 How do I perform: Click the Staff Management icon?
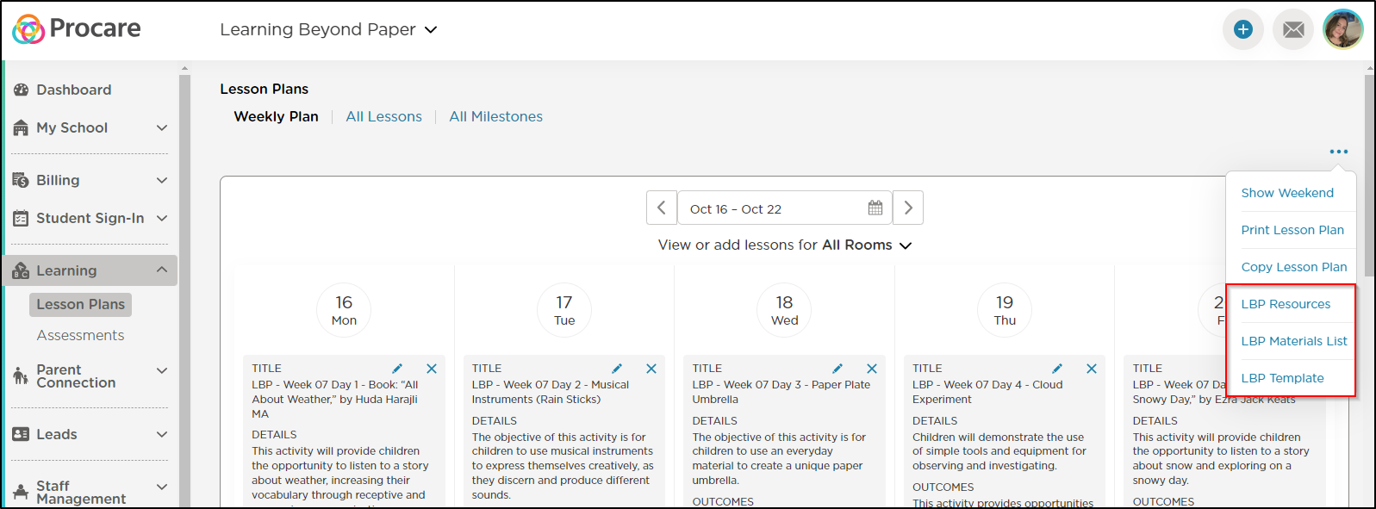(21, 493)
